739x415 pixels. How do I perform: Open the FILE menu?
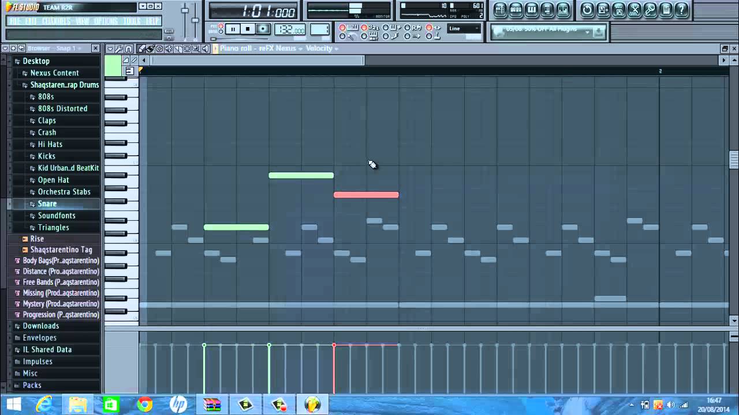pos(15,21)
